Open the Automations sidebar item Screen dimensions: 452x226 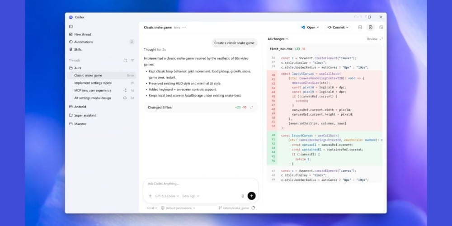point(84,42)
